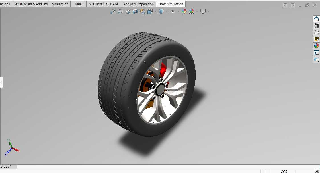320x173 pixels.
Task: Click the collapse-left panel window button
Action: pos(285,5)
